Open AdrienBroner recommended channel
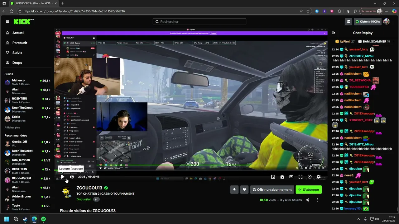This screenshot has height=224, width=399. tap(27, 198)
